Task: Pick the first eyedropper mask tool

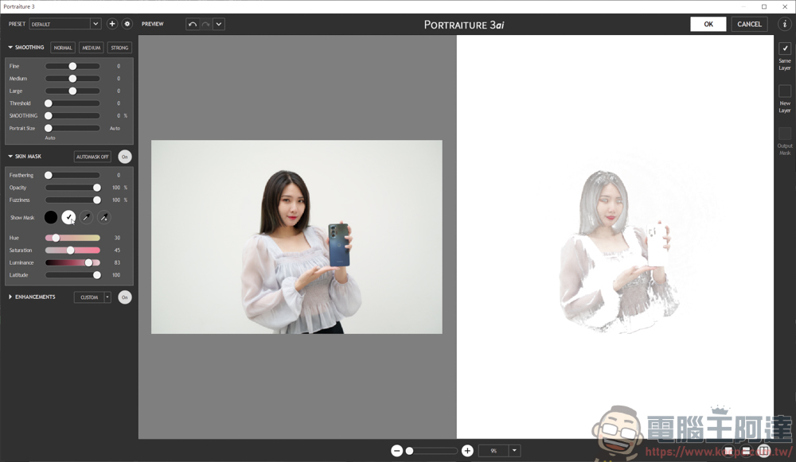Action: coord(86,217)
